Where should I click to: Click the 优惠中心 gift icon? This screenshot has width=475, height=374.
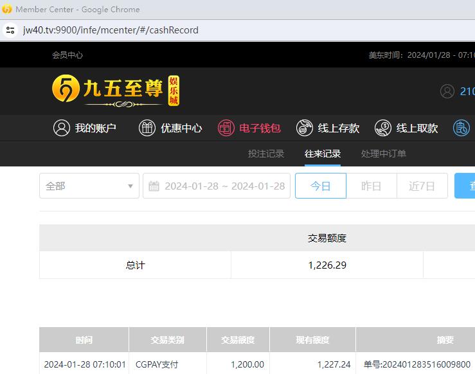(147, 128)
